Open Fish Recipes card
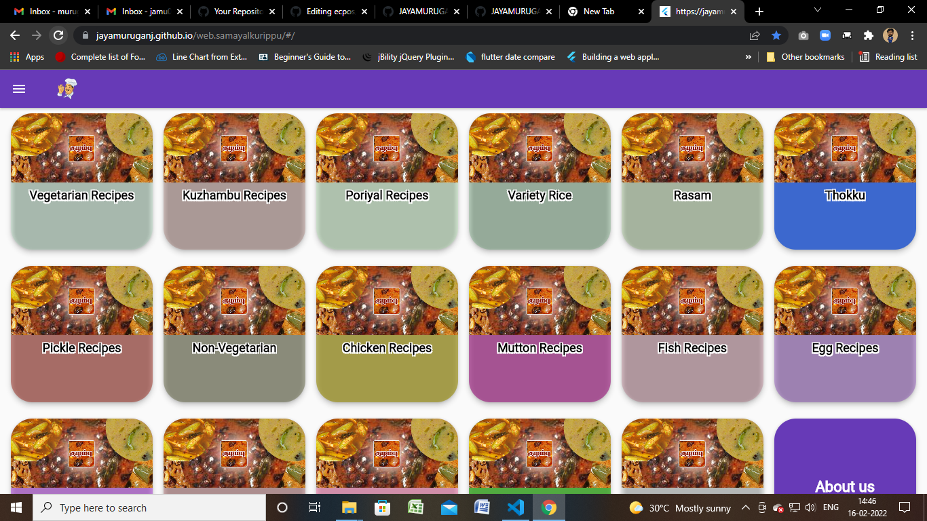 click(x=692, y=334)
